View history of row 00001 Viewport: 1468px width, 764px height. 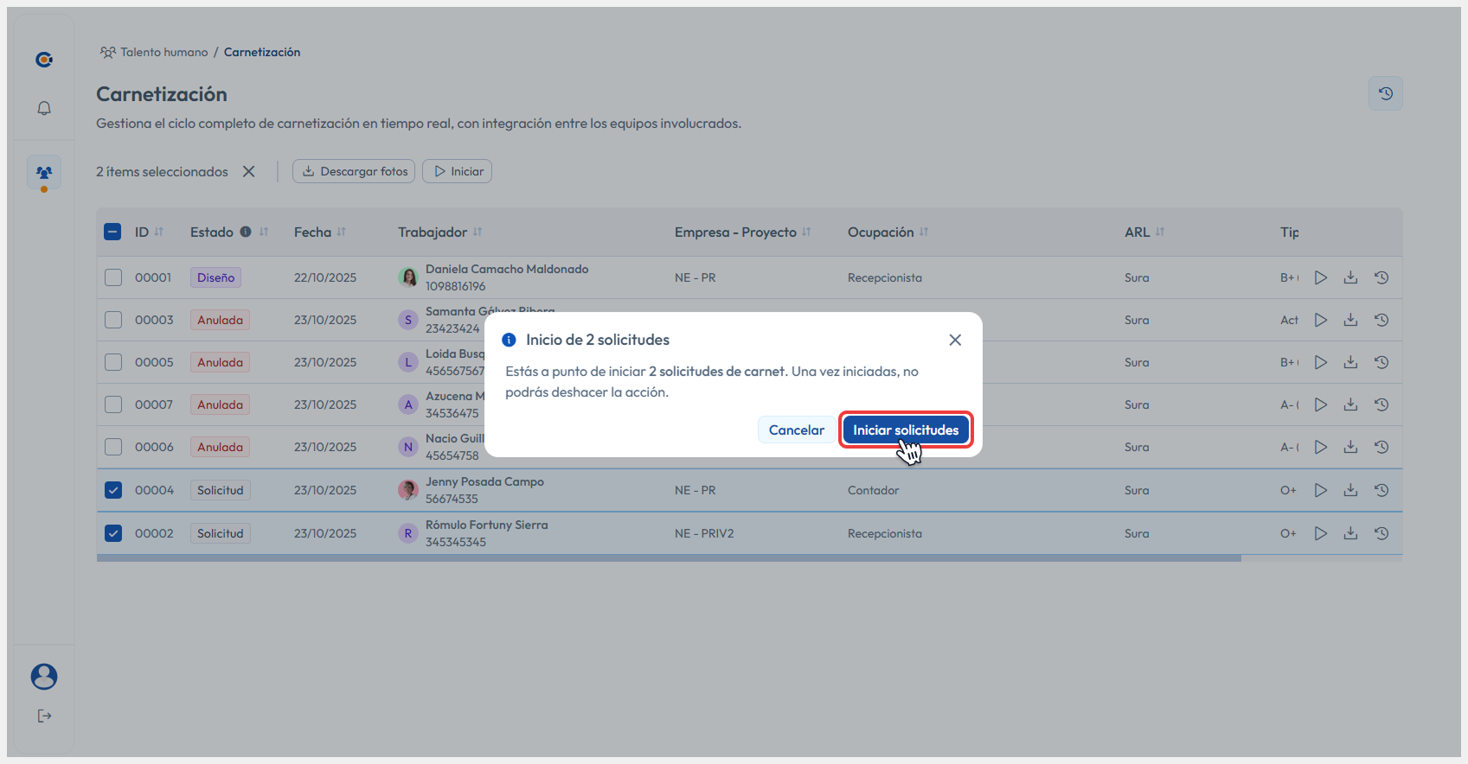(1381, 277)
